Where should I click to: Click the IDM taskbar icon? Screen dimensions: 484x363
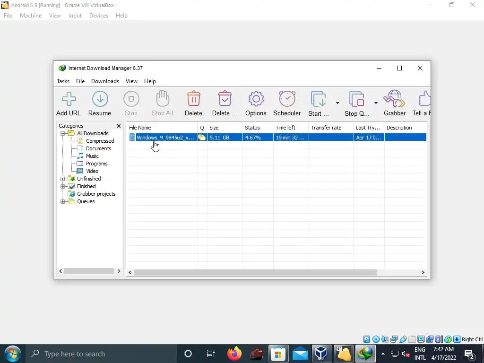click(366, 354)
